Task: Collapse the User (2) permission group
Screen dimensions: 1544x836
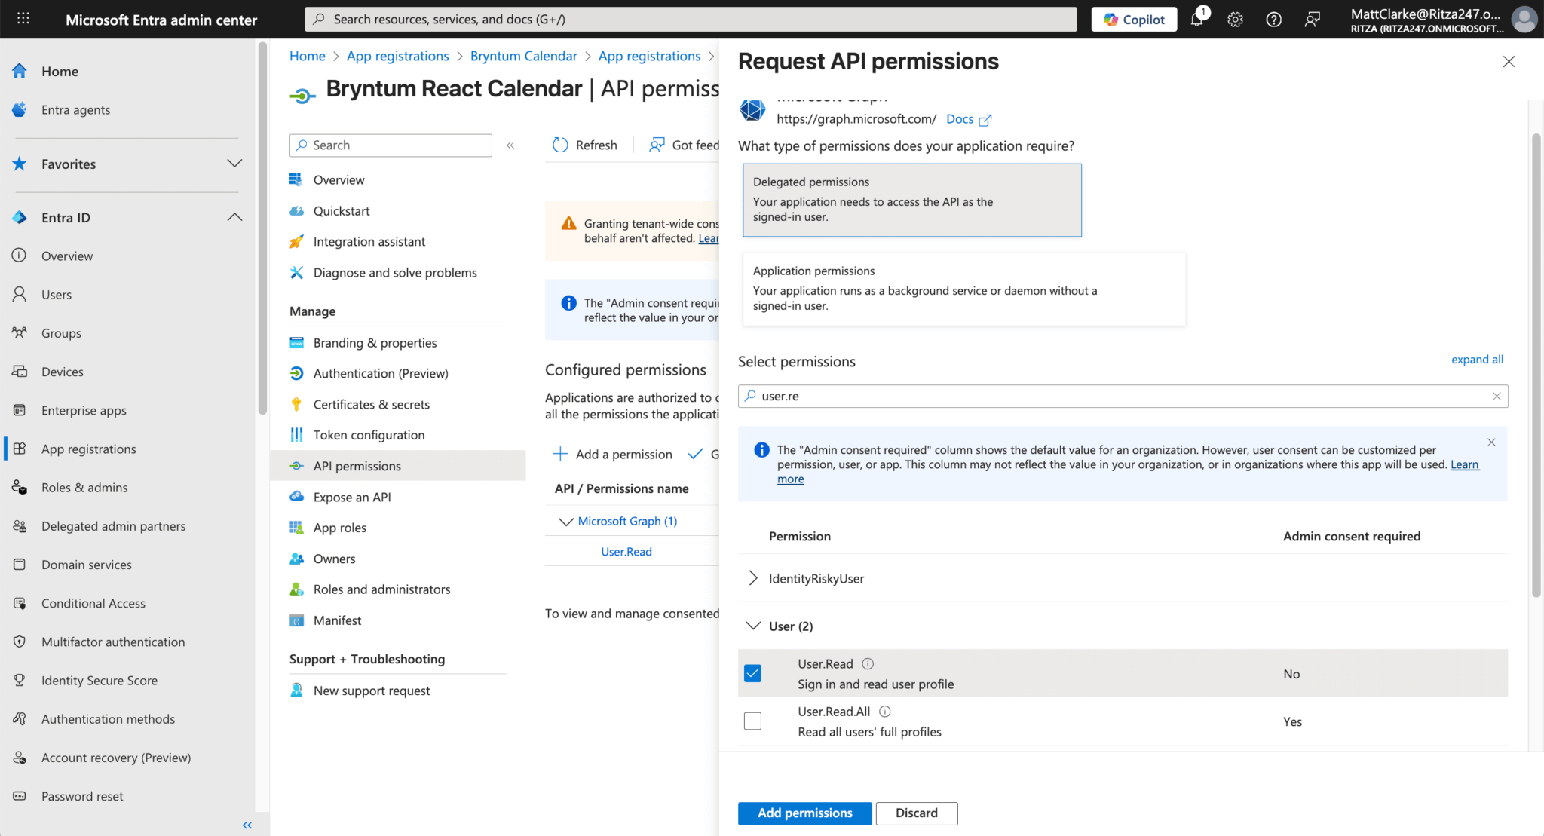Action: [x=752, y=626]
